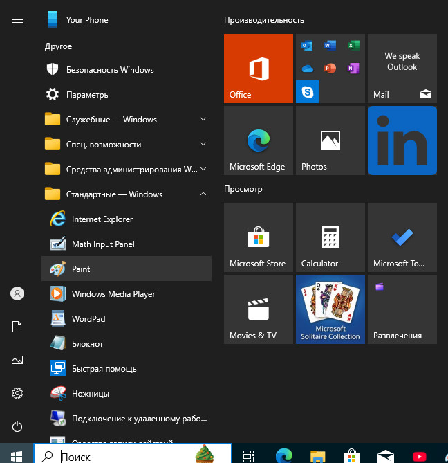Open Microsoft Solitaire Collection tile
Image resolution: width=448 pixels, height=463 pixels.
[330, 309]
